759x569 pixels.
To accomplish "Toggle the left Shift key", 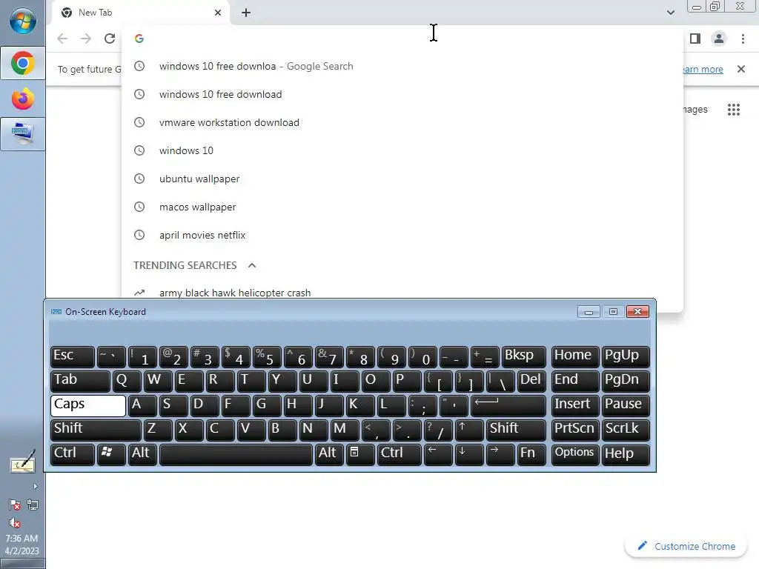I will [96, 430].
